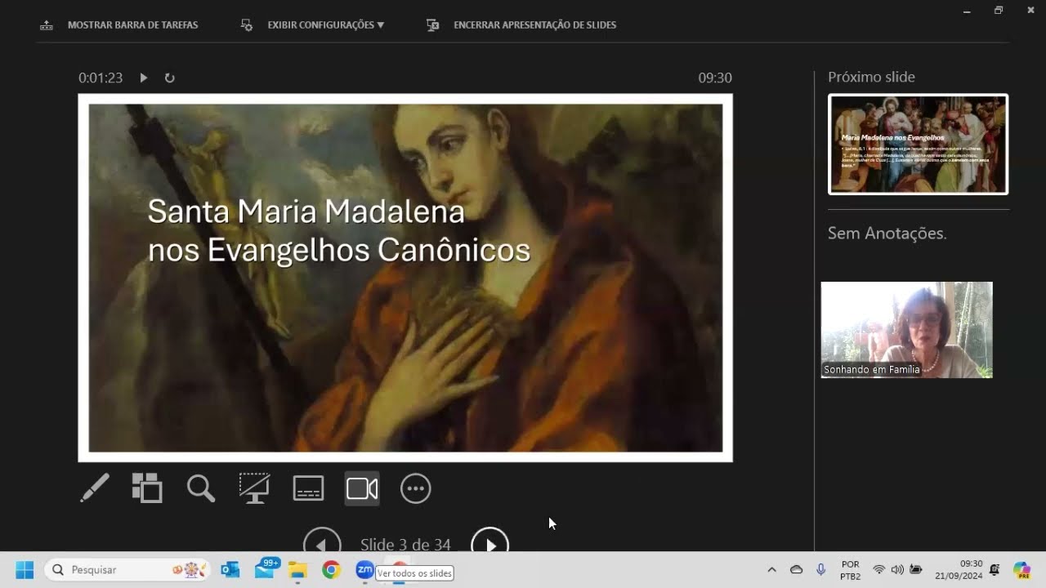Activate the zoom into slide magnifier
The image size is (1046, 588).
[201, 488]
